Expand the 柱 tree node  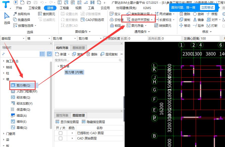[4, 73]
